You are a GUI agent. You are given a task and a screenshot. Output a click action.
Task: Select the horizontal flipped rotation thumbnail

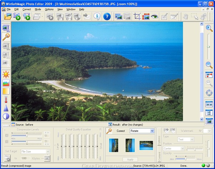click(x=146, y=145)
